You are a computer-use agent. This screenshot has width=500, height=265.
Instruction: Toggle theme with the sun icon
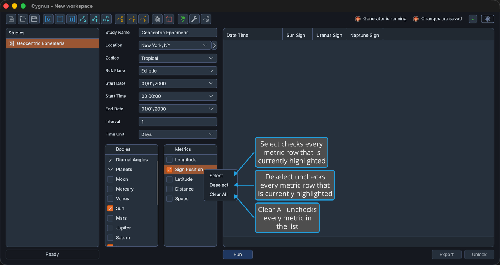coord(487,19)
